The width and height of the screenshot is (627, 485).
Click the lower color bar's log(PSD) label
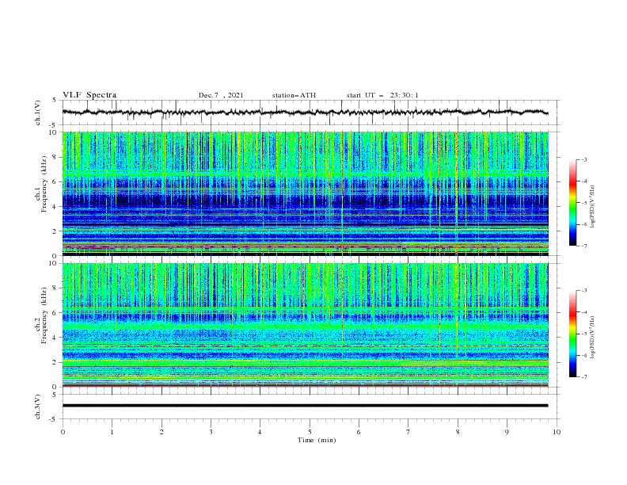pos(593,338)
